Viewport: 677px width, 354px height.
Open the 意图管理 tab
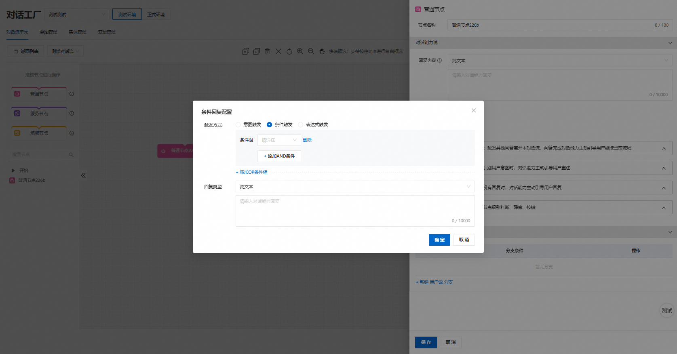click(49, 32)
